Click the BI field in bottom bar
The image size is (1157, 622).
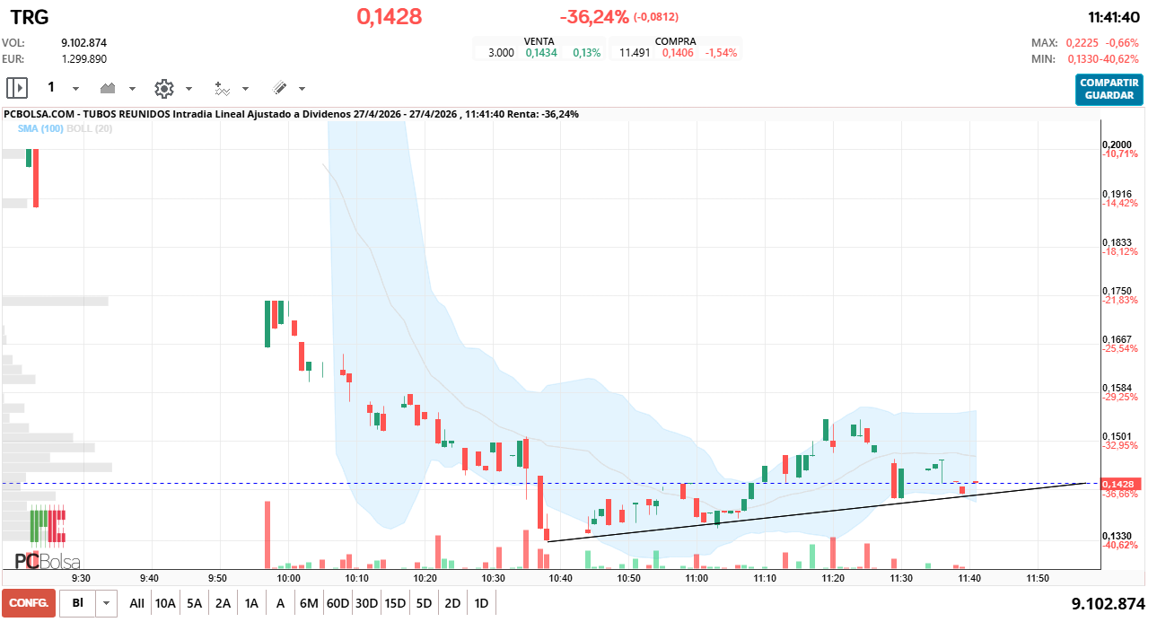tap(77, 603)
